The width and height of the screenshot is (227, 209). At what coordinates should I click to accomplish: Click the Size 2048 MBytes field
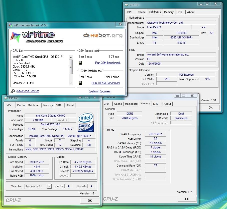[x=130, y=118]
